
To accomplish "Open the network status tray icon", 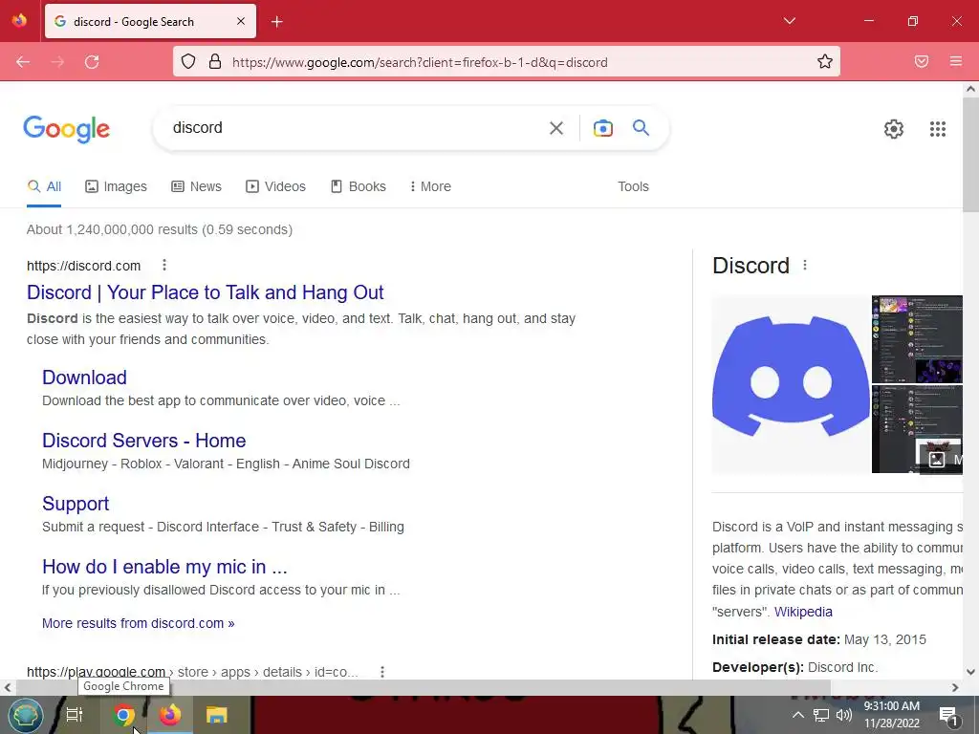I will (821, 715).
